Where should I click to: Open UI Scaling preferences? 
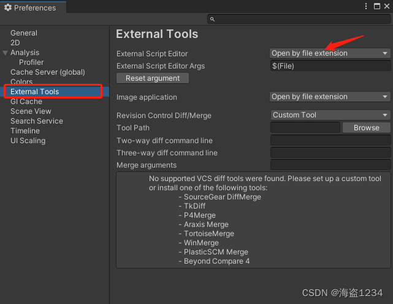(28, 141)
